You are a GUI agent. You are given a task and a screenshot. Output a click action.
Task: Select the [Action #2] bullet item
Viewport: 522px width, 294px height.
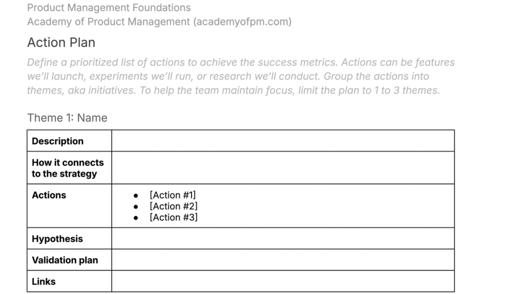pos(173,206)
